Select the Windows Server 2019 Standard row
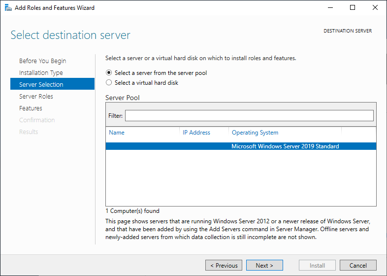The width and height of the screenshot is (387, 276). point(241,146)
